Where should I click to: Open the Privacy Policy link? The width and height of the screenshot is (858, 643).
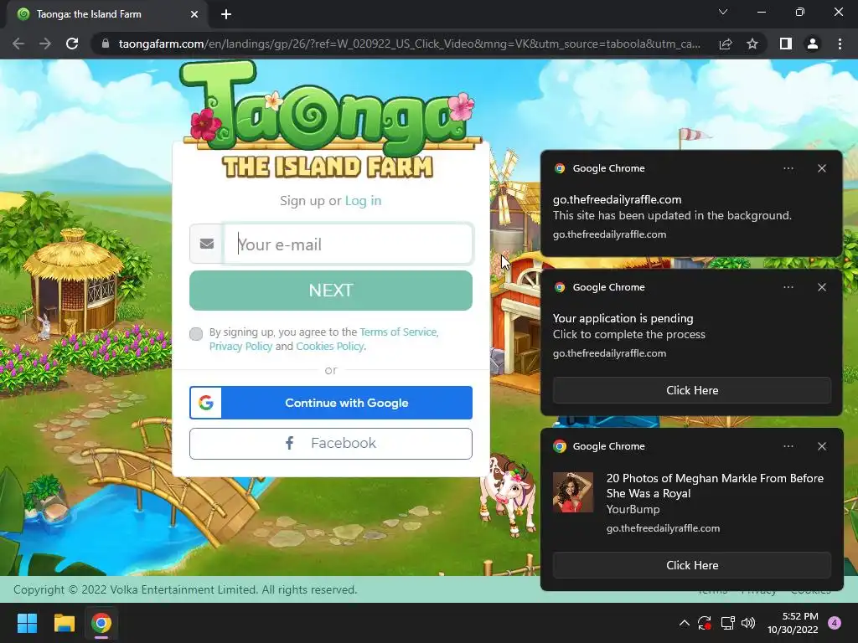tap(240, 346)
